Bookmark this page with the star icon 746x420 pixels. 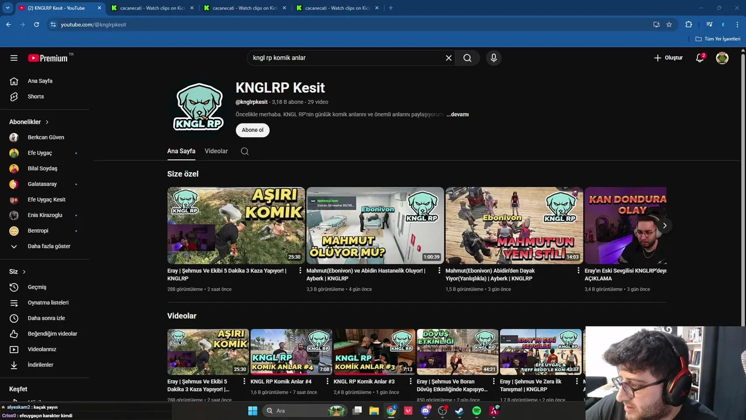(x=669, y=24)
